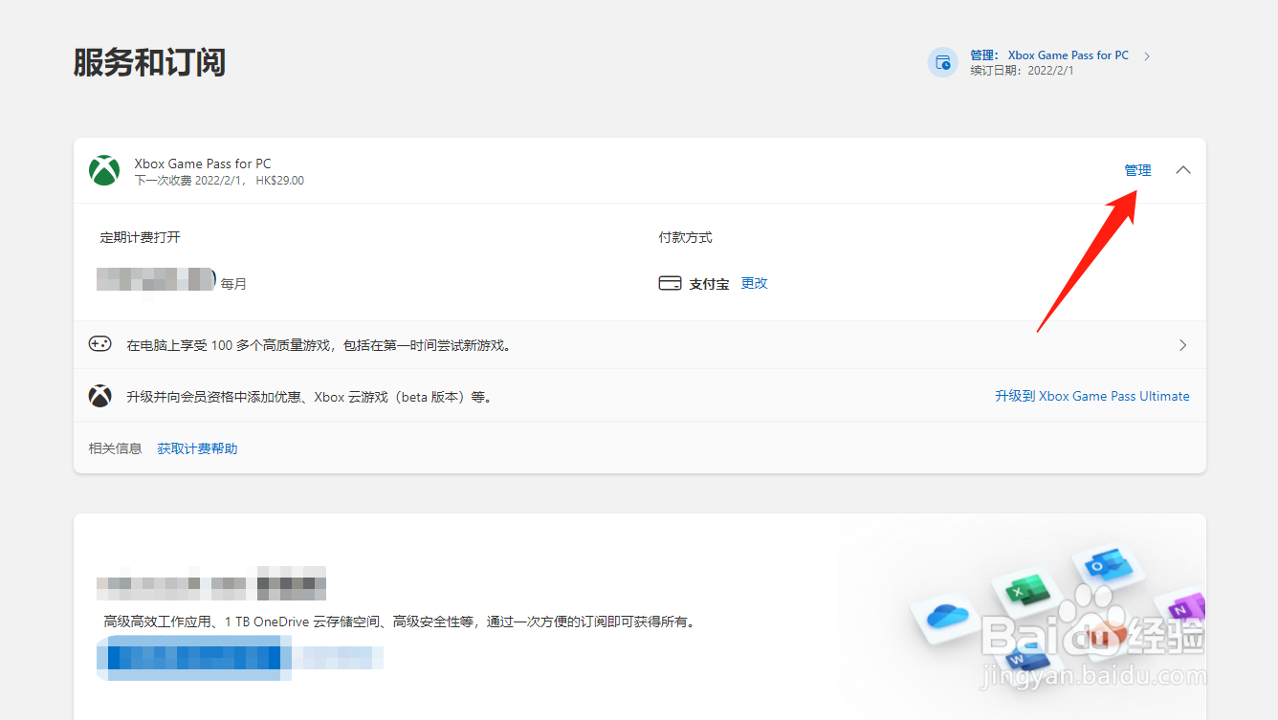This screenshot has width=1278, height=720.
Task: Click the 升级并向会员资格中添加优惠 description text
Action: click(309, 396)
